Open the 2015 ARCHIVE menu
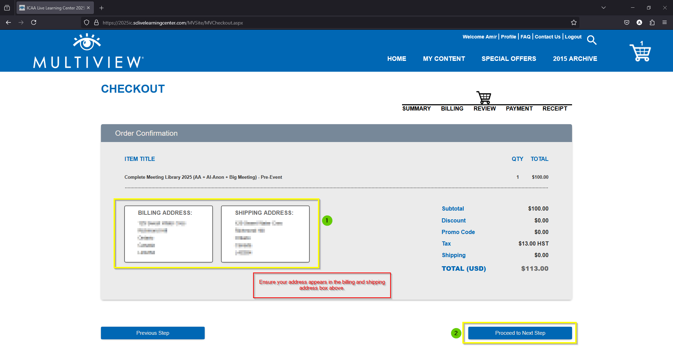 coord(575,59)
